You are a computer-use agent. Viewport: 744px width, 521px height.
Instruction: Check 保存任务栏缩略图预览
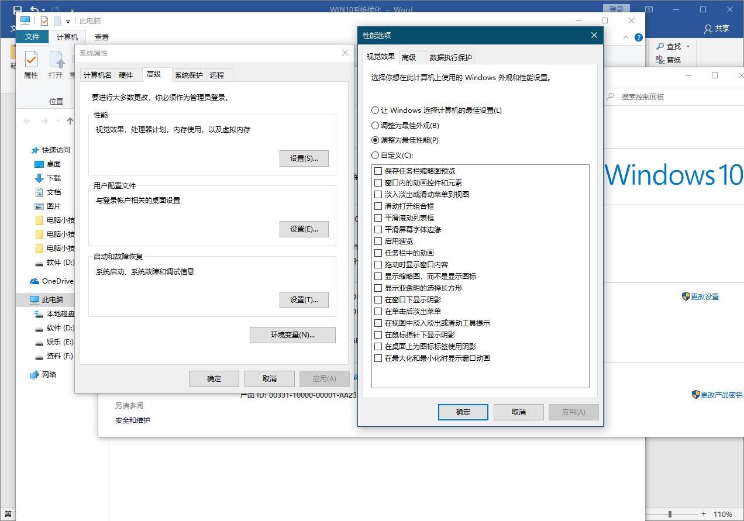378,171
